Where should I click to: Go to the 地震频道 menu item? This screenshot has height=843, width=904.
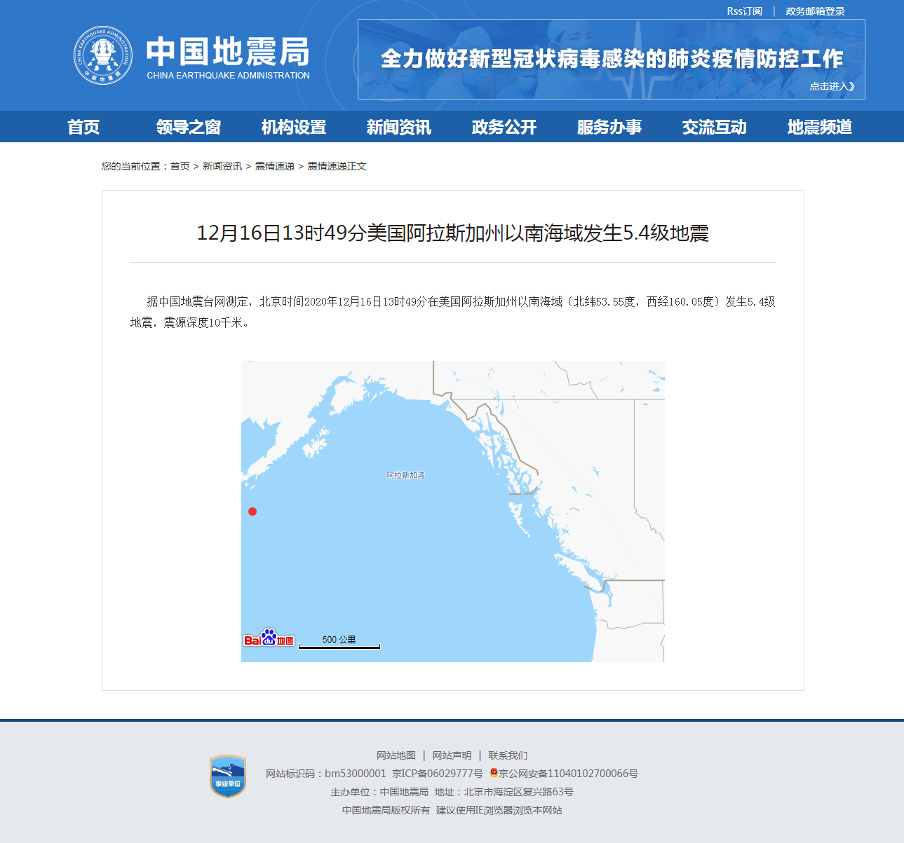click(x=820, y=127)
